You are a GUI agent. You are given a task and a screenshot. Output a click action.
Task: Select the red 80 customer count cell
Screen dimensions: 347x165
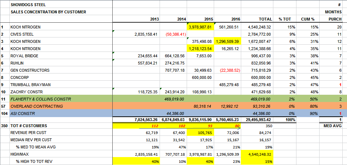pos(227,126)
